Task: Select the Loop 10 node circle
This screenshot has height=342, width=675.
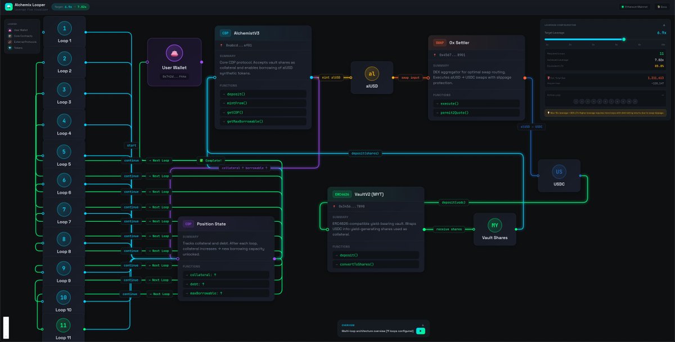Action: [64, 298]
